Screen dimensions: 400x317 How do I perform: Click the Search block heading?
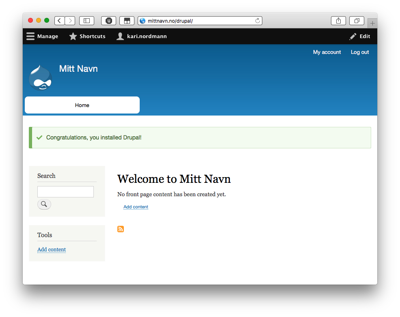point(46,176)
